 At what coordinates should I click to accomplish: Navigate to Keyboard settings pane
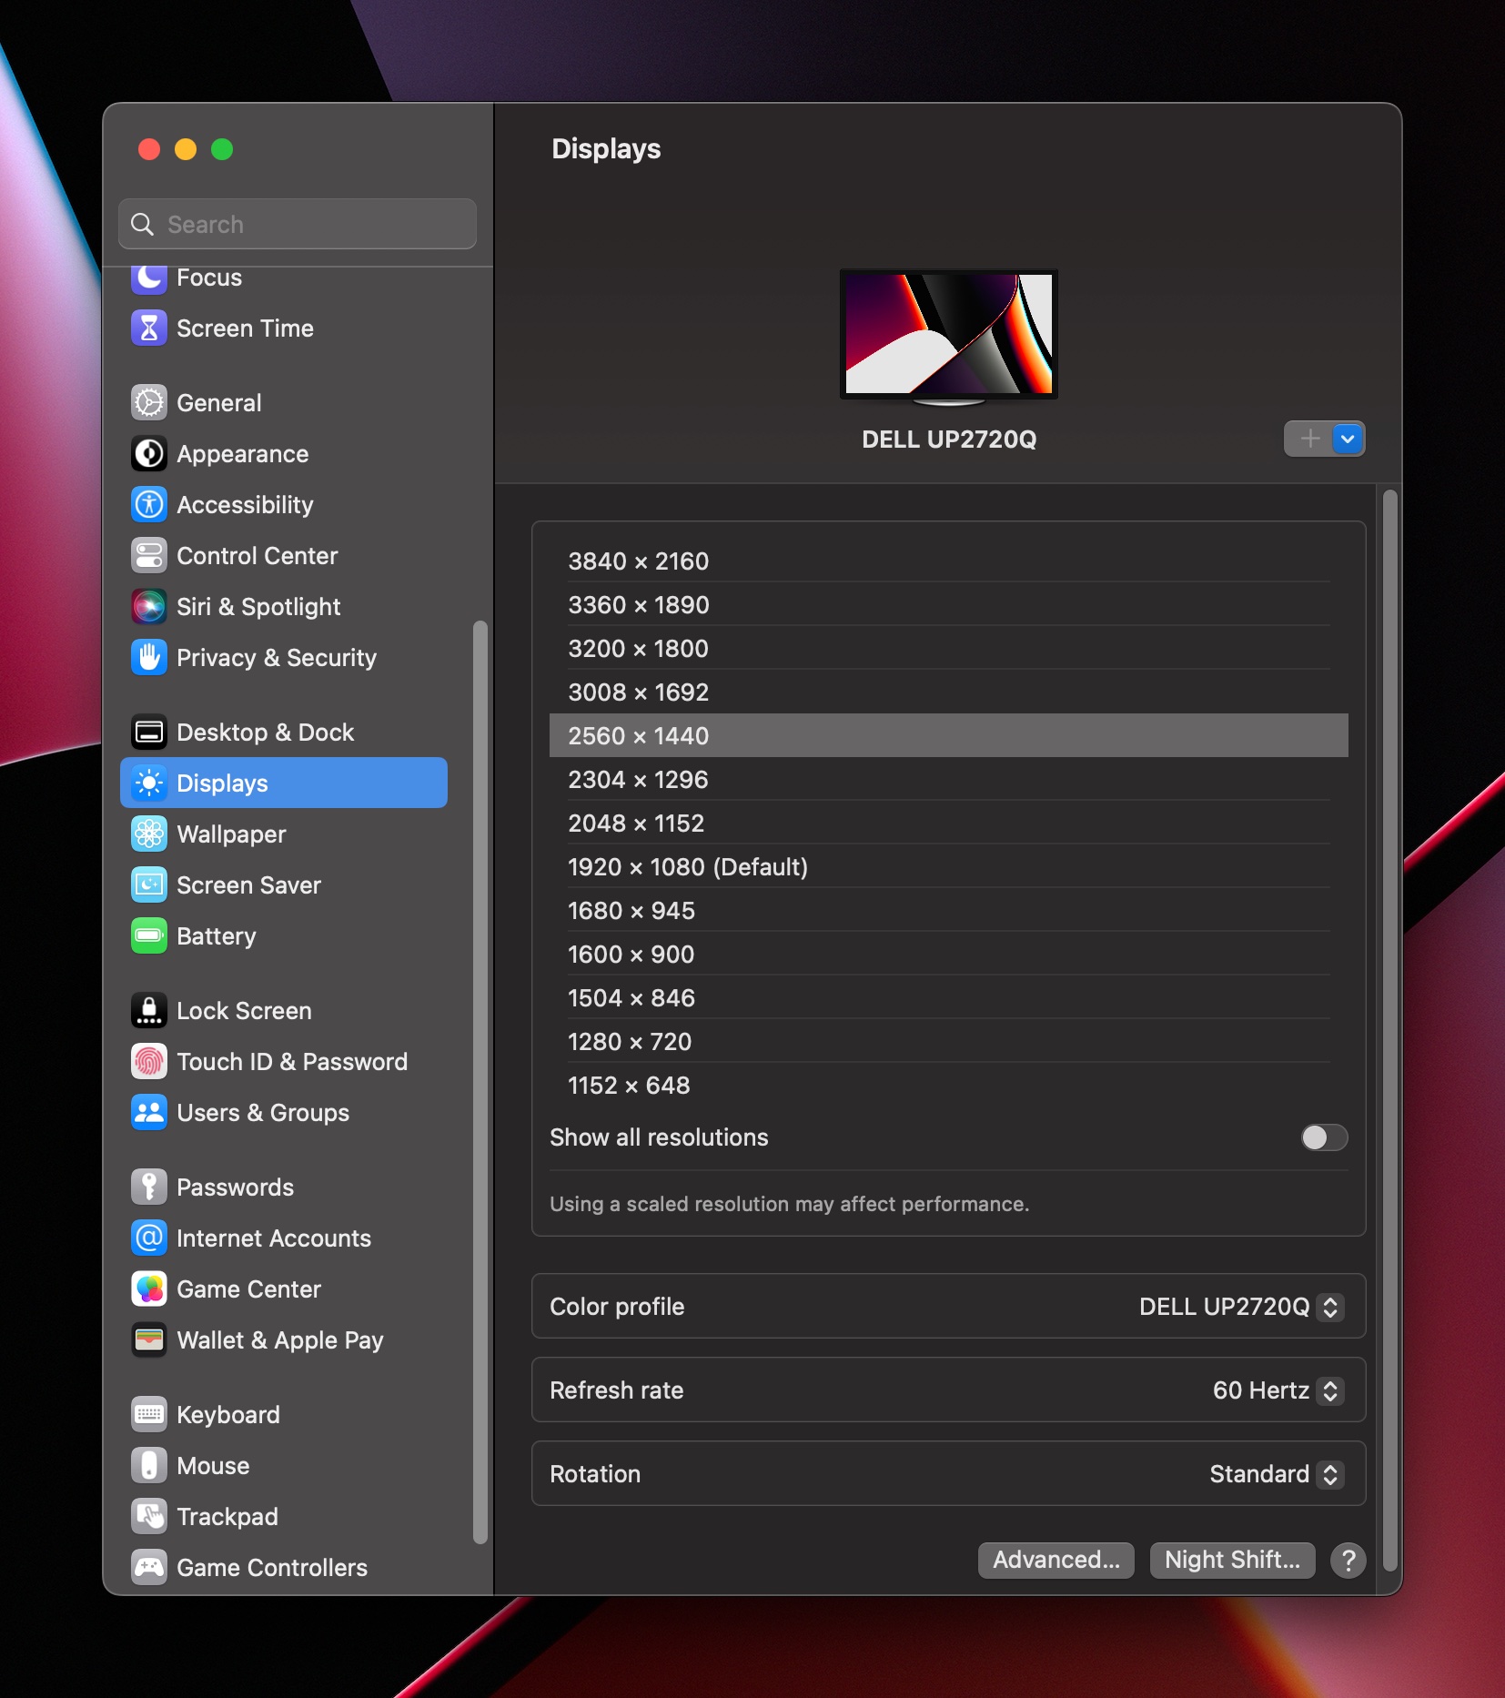(x=284, y=1415)
